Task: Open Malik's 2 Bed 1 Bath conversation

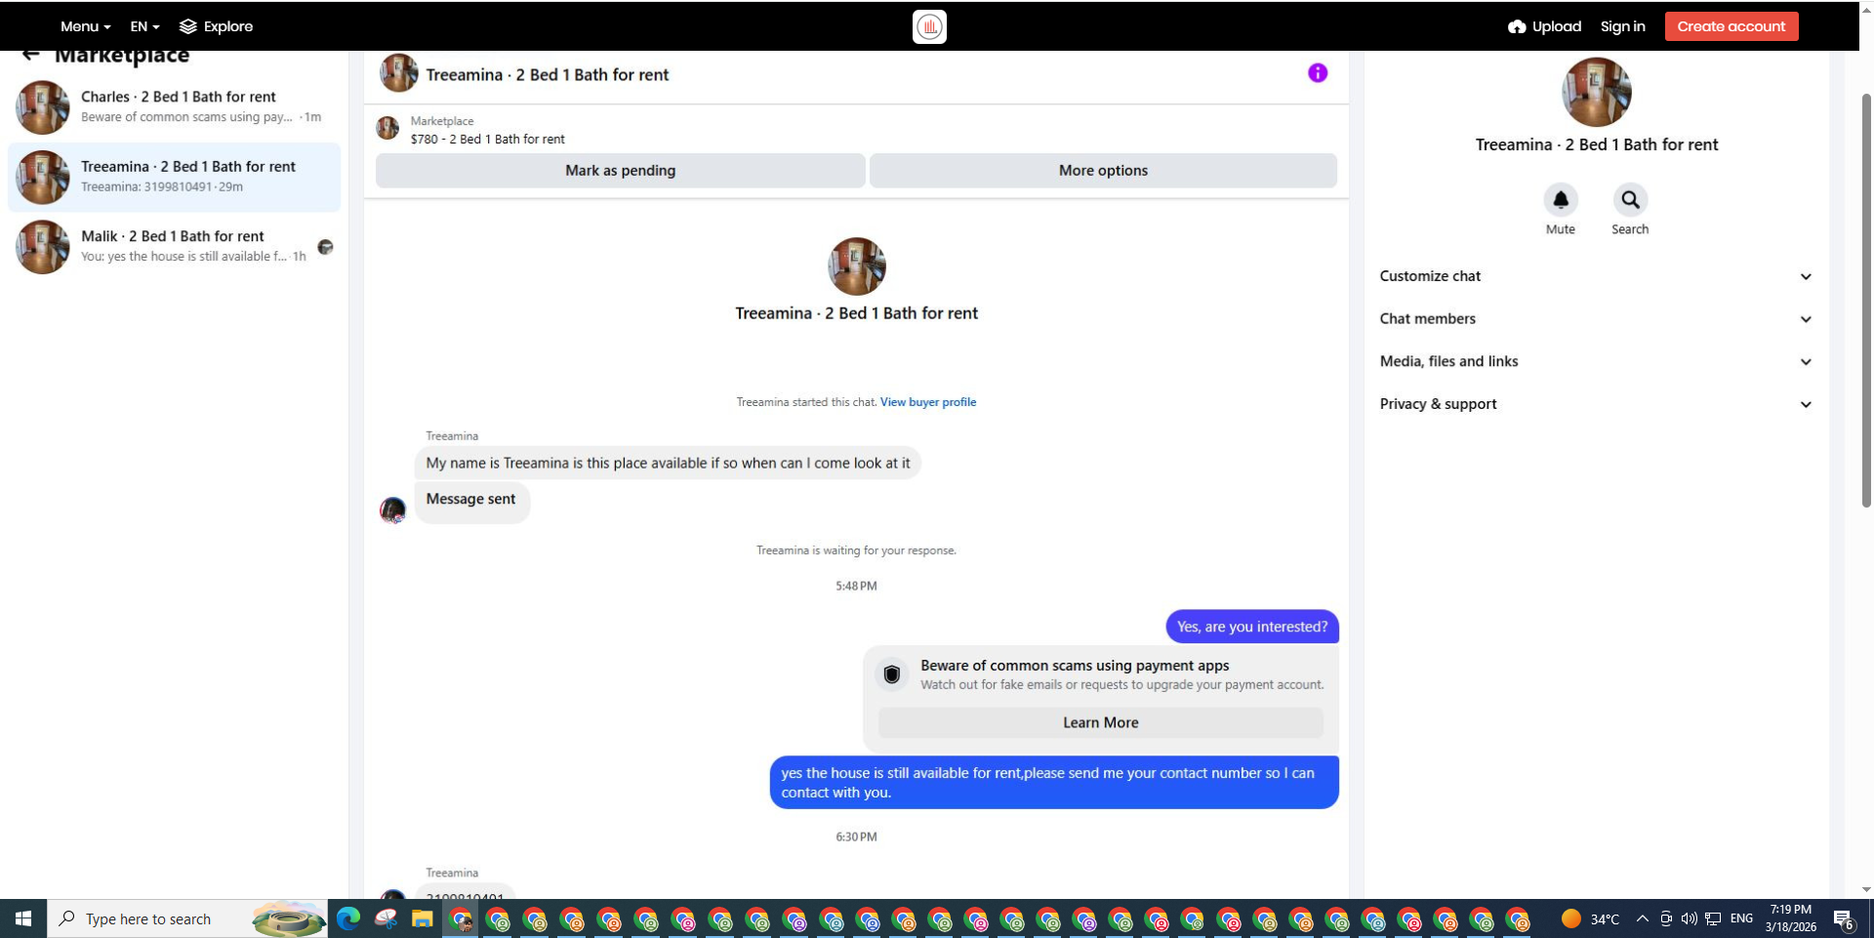Action: pos(175,246)
